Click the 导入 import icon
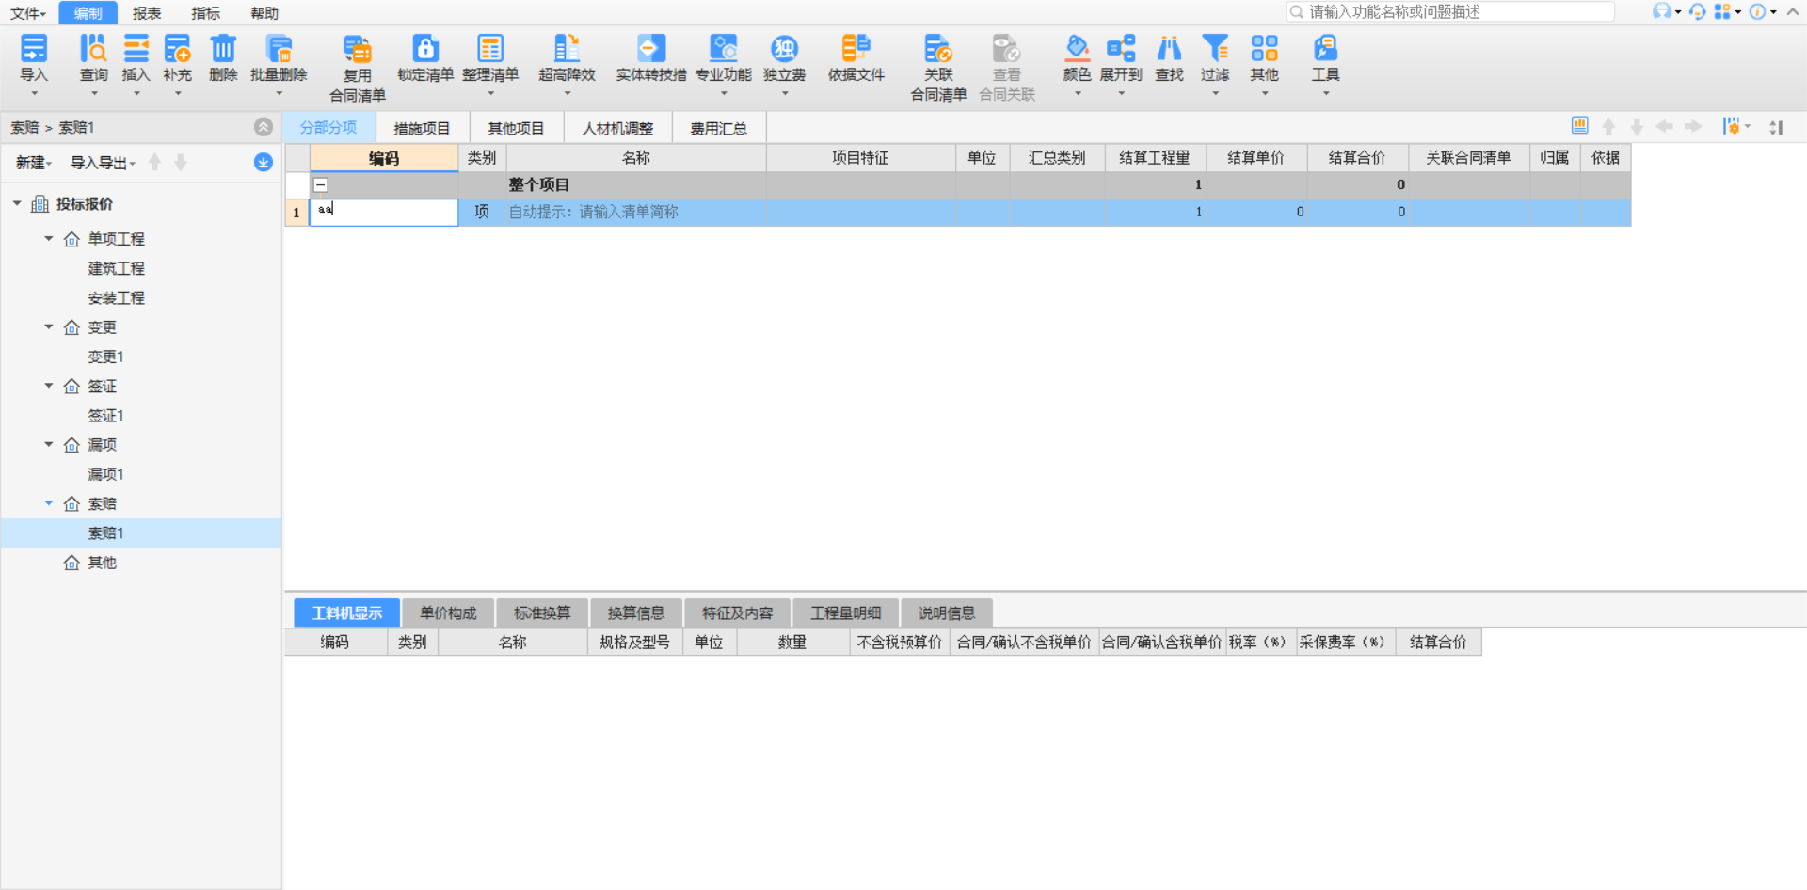 coord(34,49)
